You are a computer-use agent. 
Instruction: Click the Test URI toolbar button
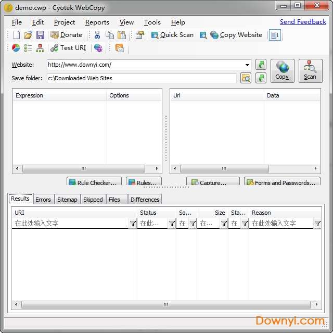[68, 48]
